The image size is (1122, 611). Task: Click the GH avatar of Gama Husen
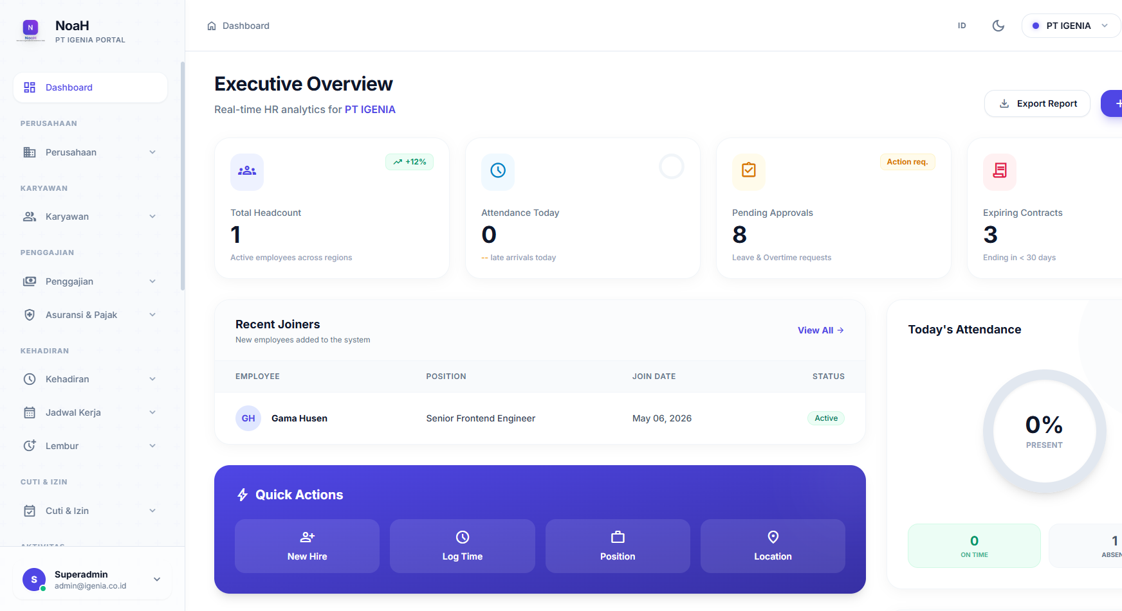point(248,418)
